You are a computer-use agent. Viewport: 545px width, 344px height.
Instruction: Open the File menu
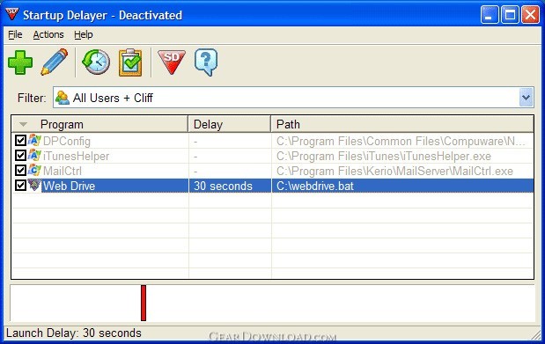pyautogui.click(x=15, y=34)
